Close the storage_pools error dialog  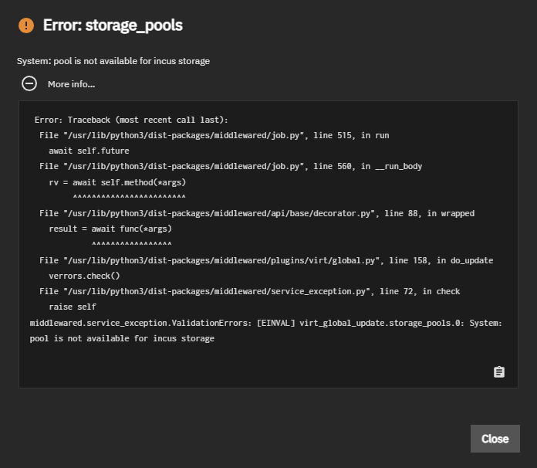tap(495, 439)
